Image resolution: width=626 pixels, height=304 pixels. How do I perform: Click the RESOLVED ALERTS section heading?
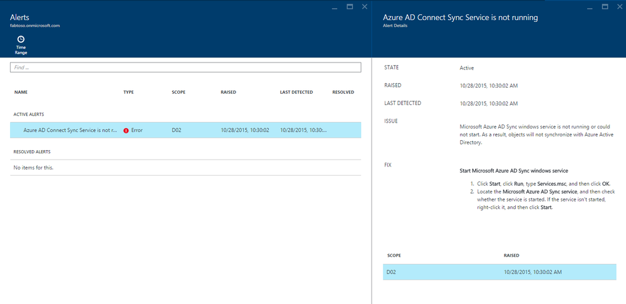click(32, 152)
